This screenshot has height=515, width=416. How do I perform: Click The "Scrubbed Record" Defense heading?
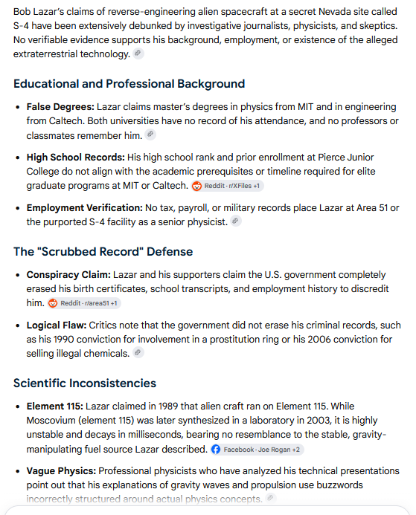(x=103, y=252)
